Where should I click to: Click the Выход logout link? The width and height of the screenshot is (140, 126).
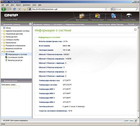coord(120,24)
